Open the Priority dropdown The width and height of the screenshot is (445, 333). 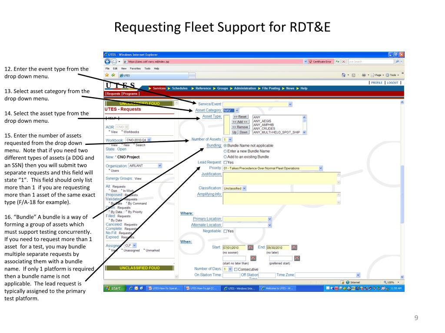[x=273, y=168]
